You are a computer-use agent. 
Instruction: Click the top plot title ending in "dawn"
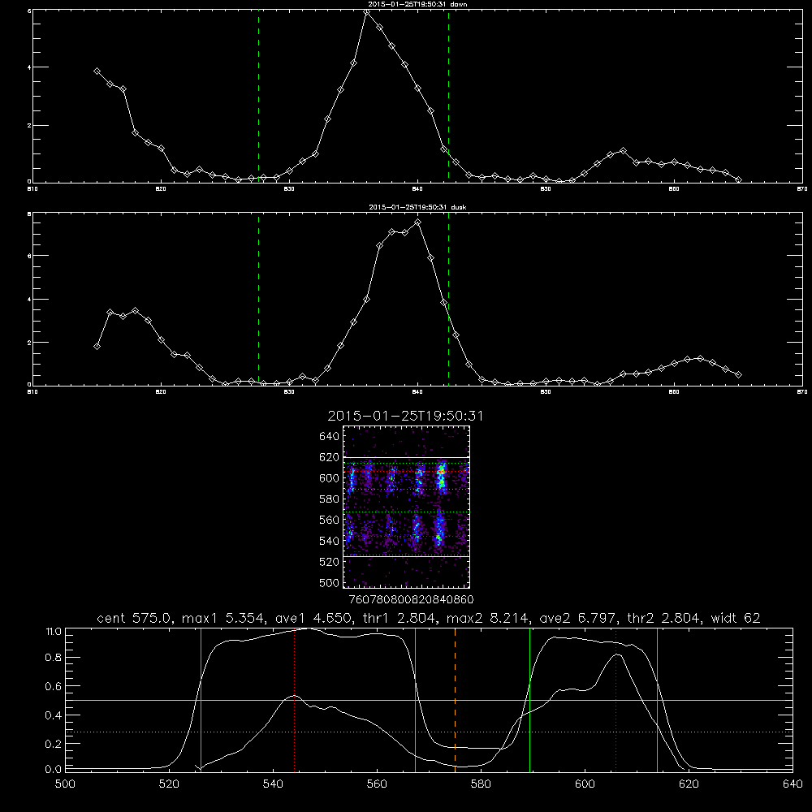click(417, 4)
